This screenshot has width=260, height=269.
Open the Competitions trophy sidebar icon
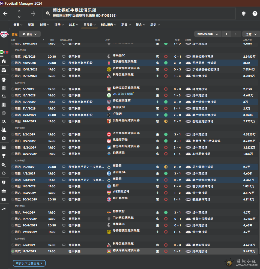click(x=4, y=156)
